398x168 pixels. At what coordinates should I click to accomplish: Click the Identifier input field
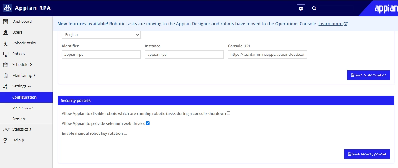click(x=101, y=55)
